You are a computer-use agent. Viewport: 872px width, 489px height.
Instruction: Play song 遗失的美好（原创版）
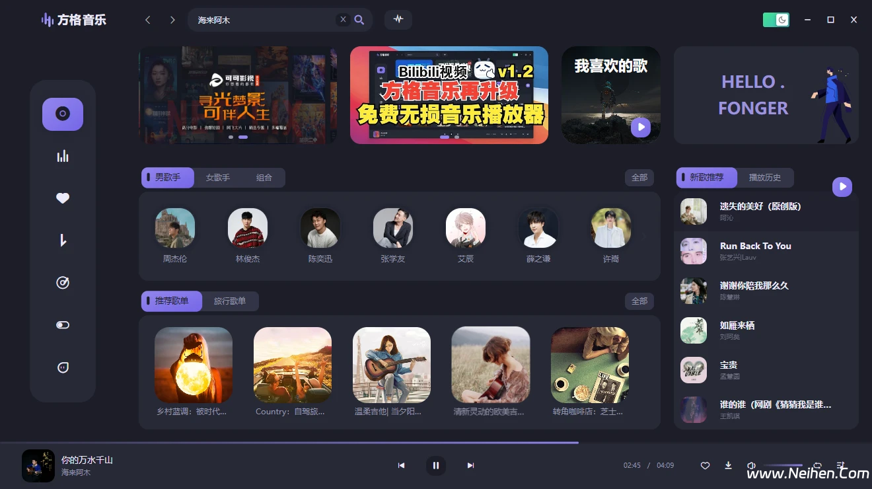point(766,211)
